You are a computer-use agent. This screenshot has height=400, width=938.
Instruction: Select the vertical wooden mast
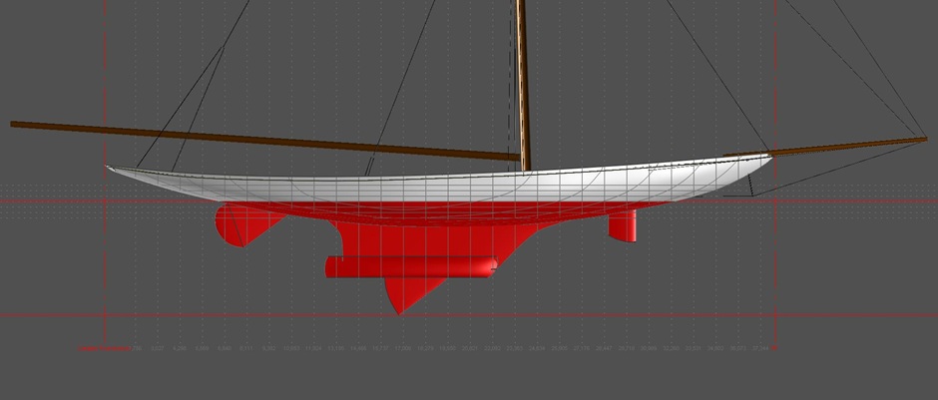click(521, 80)
